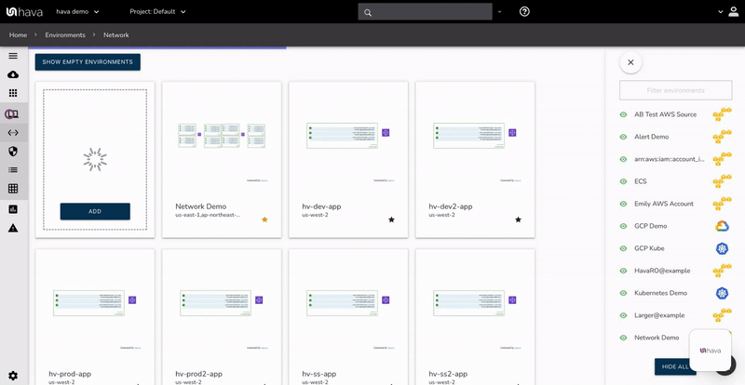Click the user account profile icon
Viewport: 745px width, 385px height.
pos(721,12)
